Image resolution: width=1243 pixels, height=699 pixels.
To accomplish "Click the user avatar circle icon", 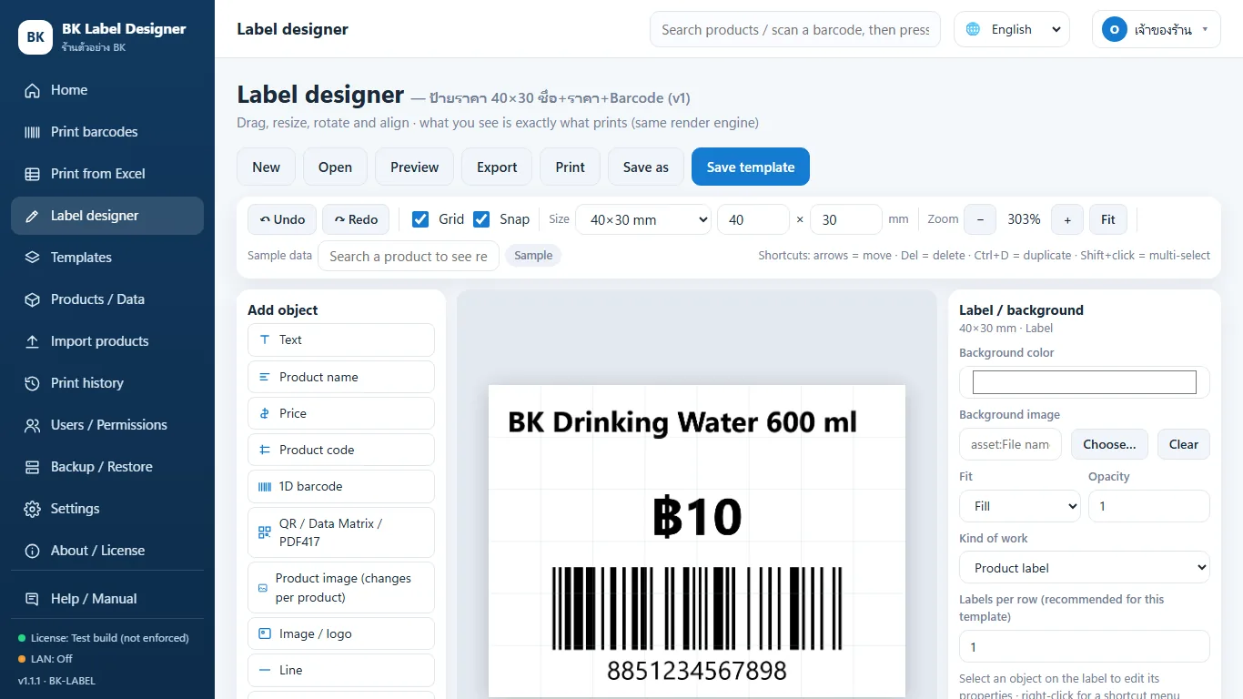I will pos(1115,29).
